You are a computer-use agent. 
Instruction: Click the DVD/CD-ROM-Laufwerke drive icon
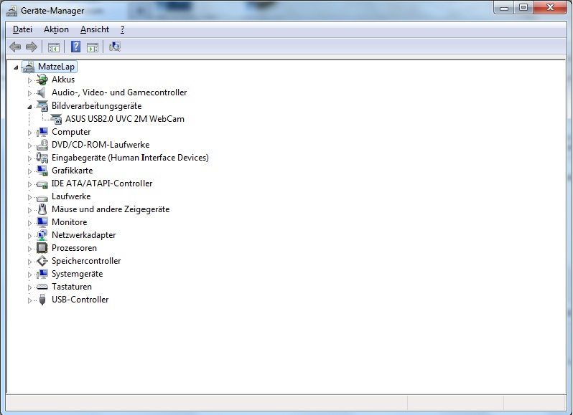[x=42, y=145]
